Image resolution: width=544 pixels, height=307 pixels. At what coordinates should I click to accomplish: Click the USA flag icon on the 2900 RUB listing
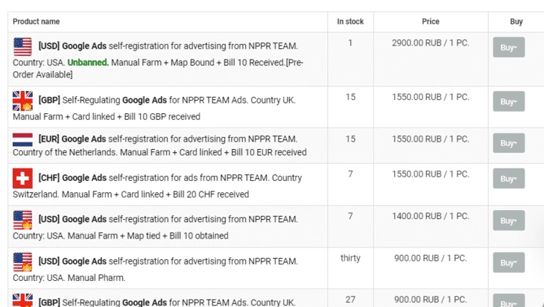pos(22,46)
